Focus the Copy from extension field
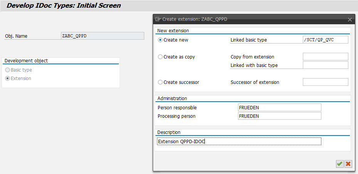This screenshot has height=174, width=358. pyautogui.click(x=325, y=57)
